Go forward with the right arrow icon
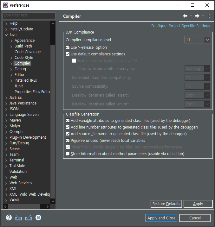Screen dimensions: 215x227 pos(197,16)
